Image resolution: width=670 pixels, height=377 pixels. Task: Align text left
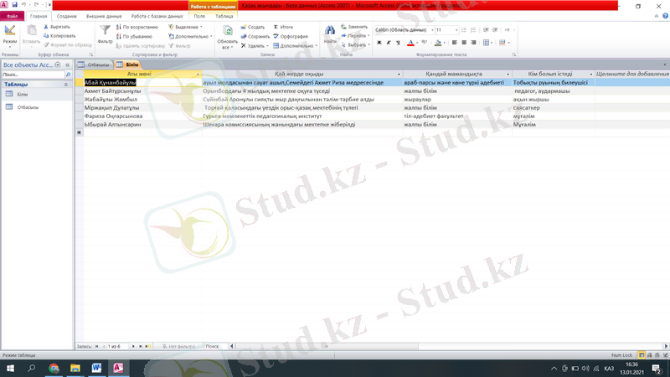click(x=454, y=43)
